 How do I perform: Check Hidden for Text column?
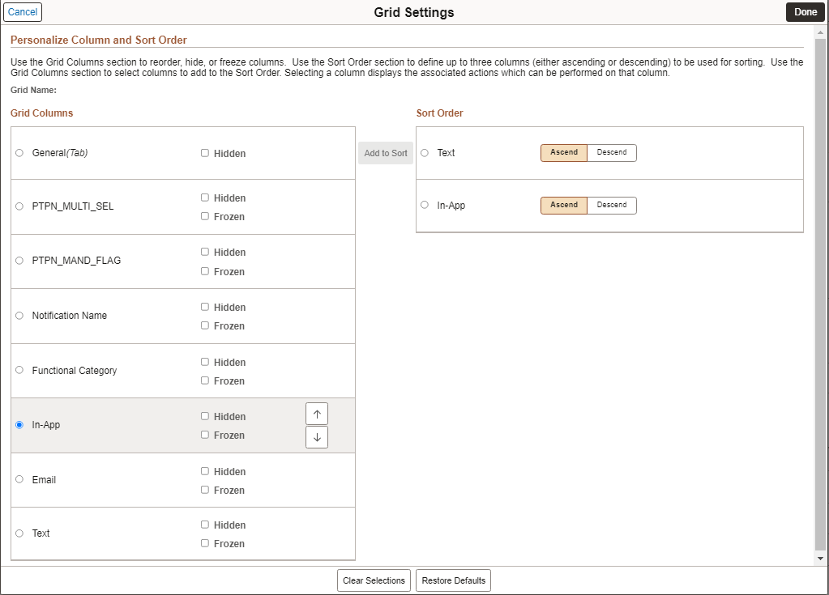tap(204, 525)
